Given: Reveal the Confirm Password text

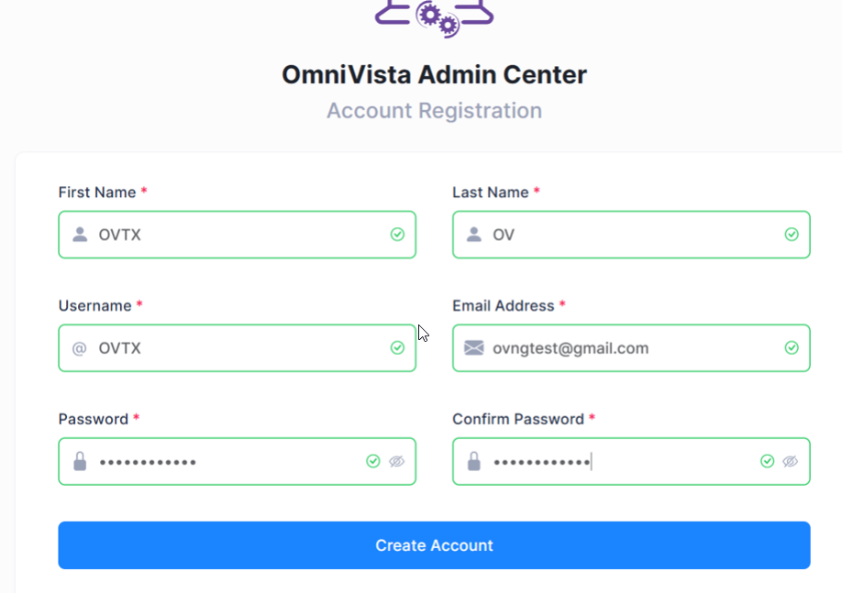Looking at the screenshot, I should (791, 461).
